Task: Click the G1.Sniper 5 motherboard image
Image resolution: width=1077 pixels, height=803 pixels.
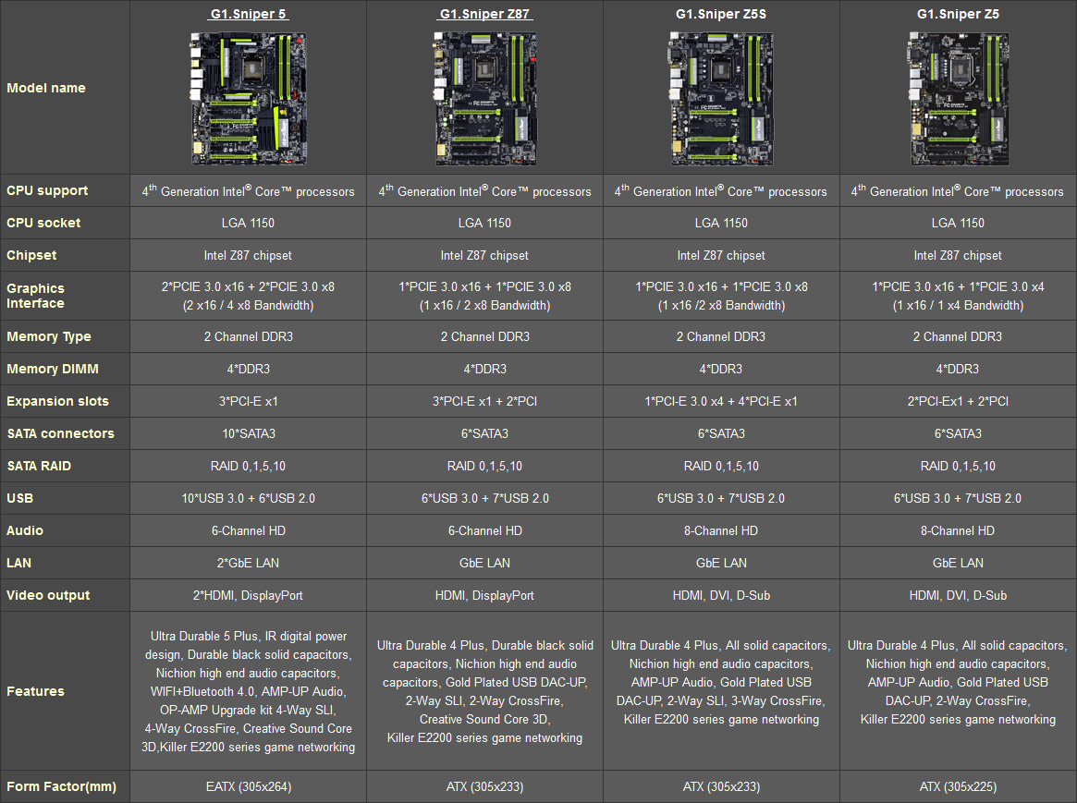Action: (x=248, y=99)
